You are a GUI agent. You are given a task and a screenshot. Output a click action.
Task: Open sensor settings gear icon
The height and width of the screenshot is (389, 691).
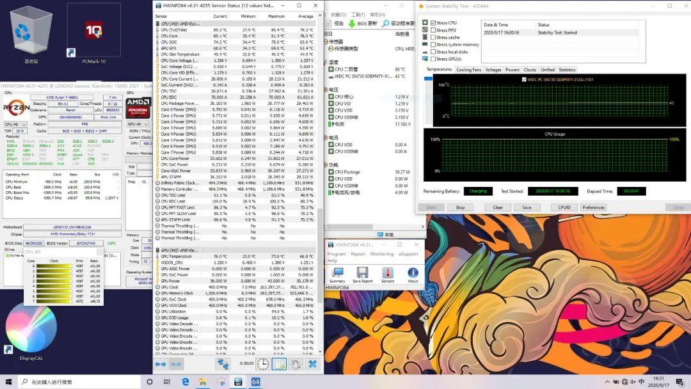pyautogui.click(x=296, y=363)
